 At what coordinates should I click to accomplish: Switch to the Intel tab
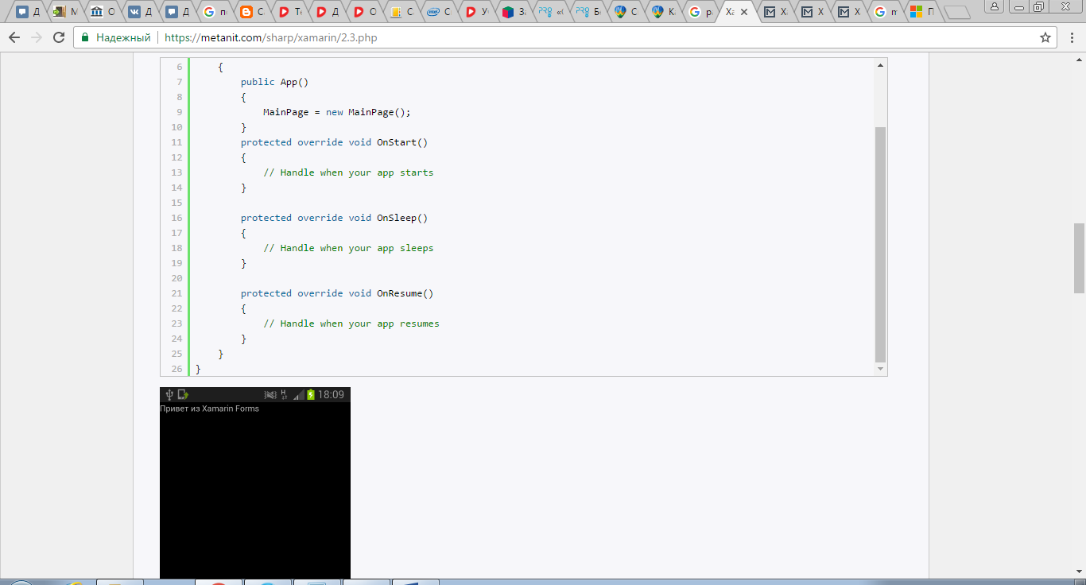click(437, 12)
